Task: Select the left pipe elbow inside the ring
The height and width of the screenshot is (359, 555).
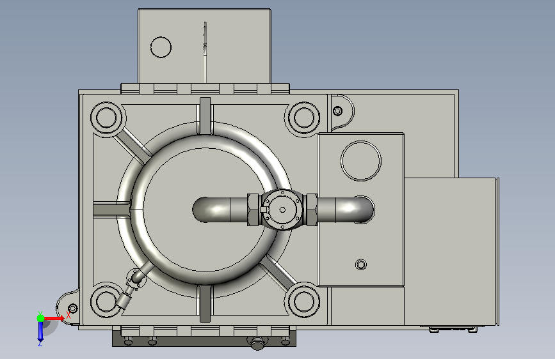Action: 211,210
